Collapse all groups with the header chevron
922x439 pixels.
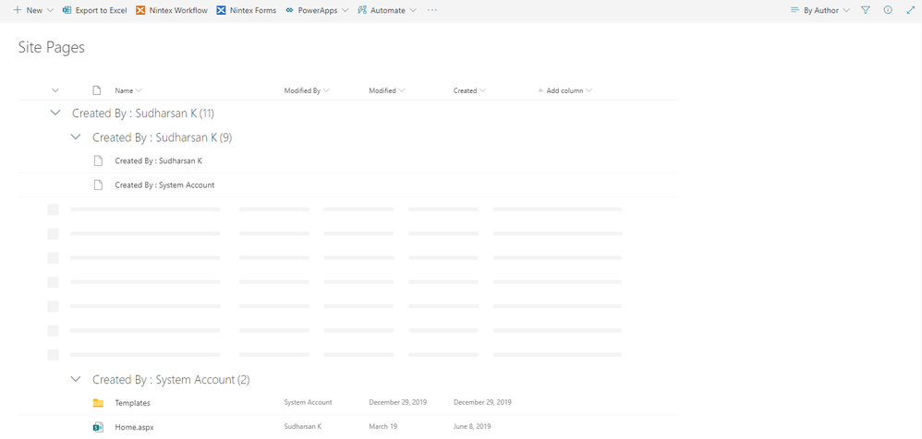pyautogui.click(x=55, y=90)
